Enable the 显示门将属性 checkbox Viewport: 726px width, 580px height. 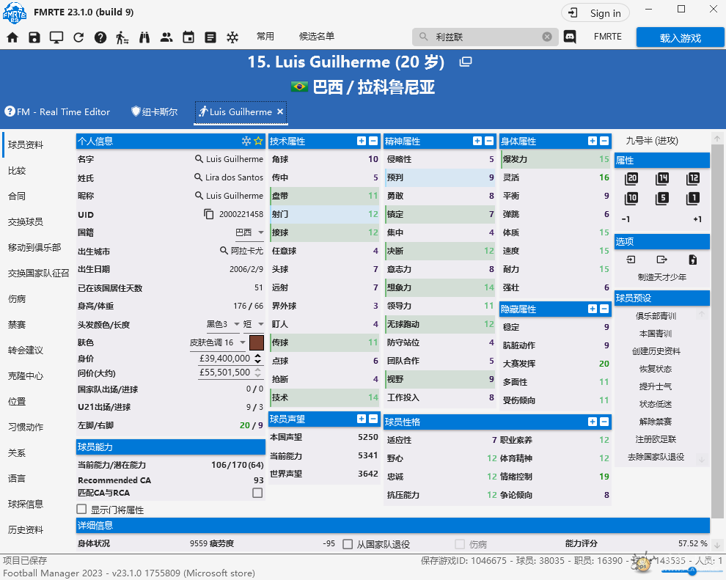(82, 509)
